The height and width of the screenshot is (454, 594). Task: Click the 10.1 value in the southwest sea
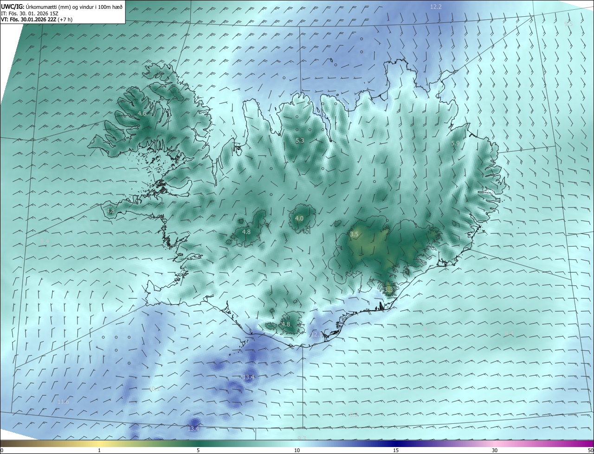pyautogui.click(x=154, y=389)
